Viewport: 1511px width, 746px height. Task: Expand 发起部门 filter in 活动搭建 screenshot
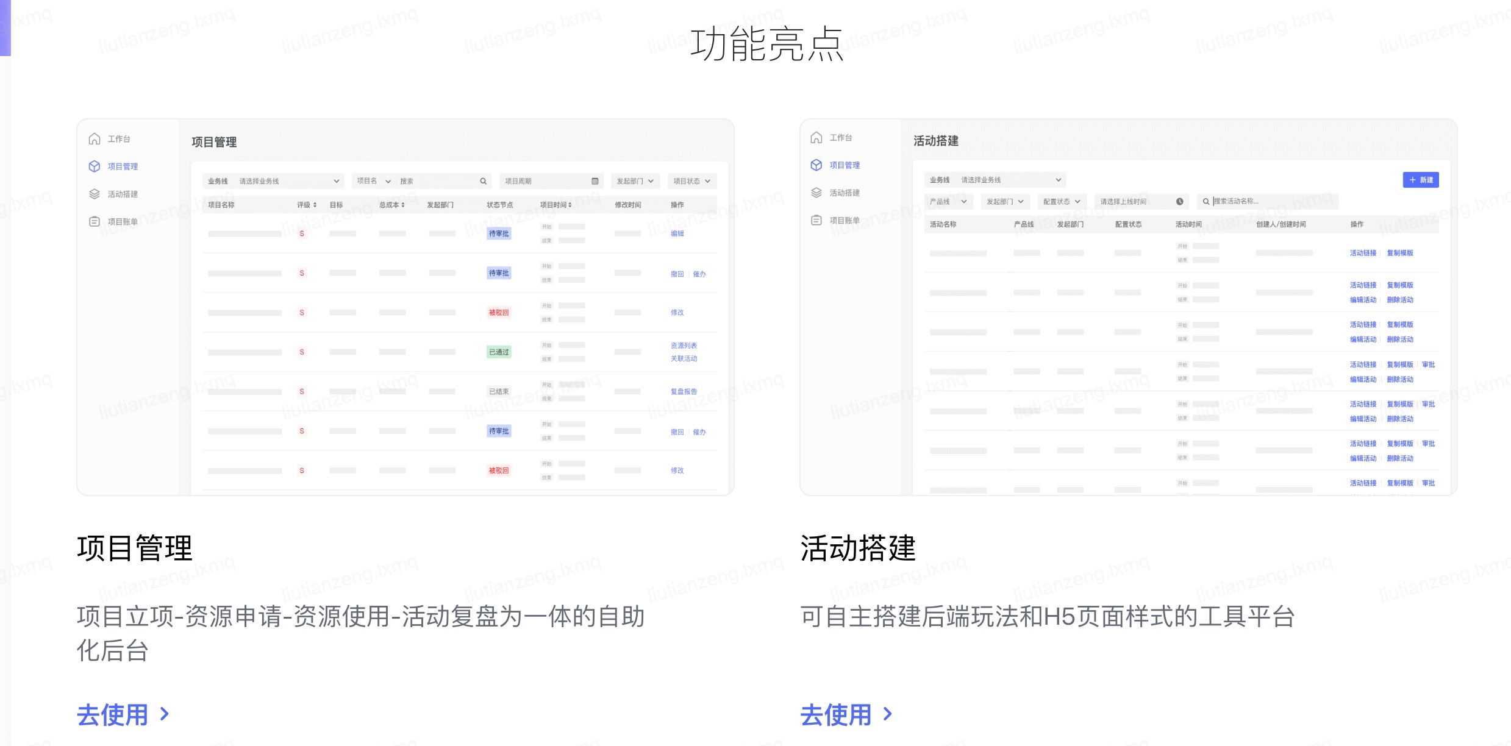pyautogui.click(x=1006, y=202)
